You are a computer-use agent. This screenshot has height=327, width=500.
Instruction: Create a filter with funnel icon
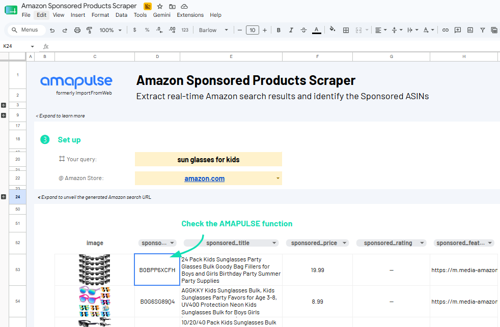tap(483, 30)
